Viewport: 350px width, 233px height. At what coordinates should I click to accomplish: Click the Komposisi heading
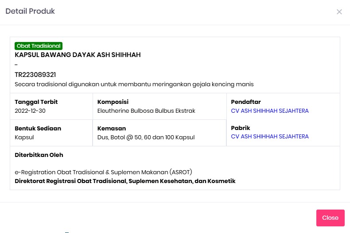tap(113, 102)
